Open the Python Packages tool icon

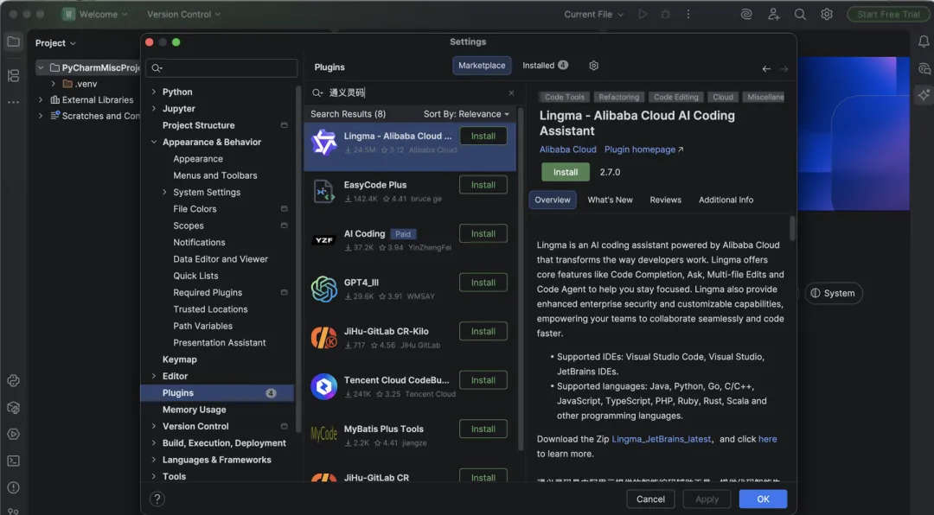(x=13, y=408)
